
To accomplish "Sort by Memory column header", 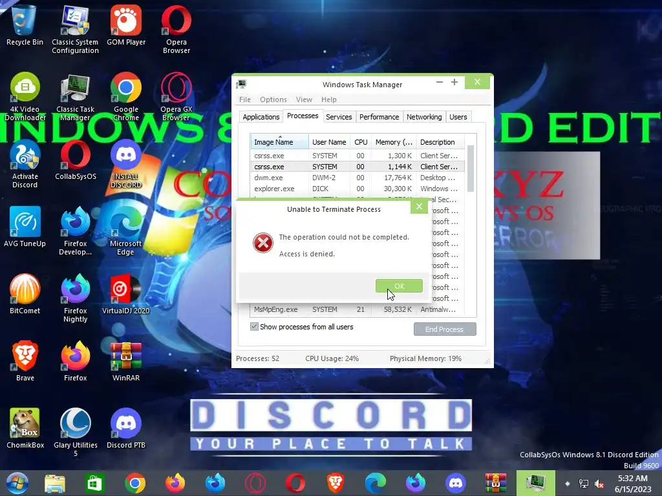I will [394, 142].
